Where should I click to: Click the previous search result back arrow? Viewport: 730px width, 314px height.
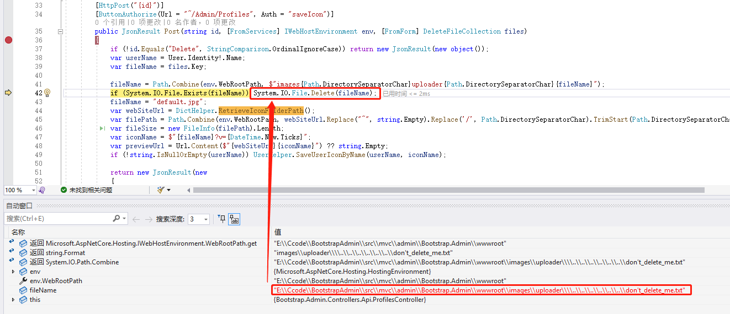pyautogui.click(x=136, y=219)
